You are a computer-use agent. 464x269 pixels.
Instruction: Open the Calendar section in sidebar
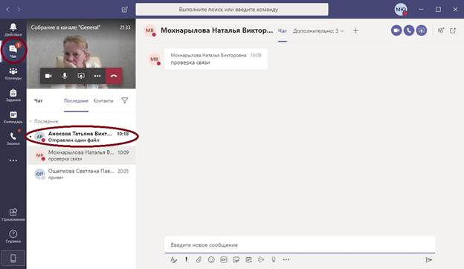click(x=13, y=117)
